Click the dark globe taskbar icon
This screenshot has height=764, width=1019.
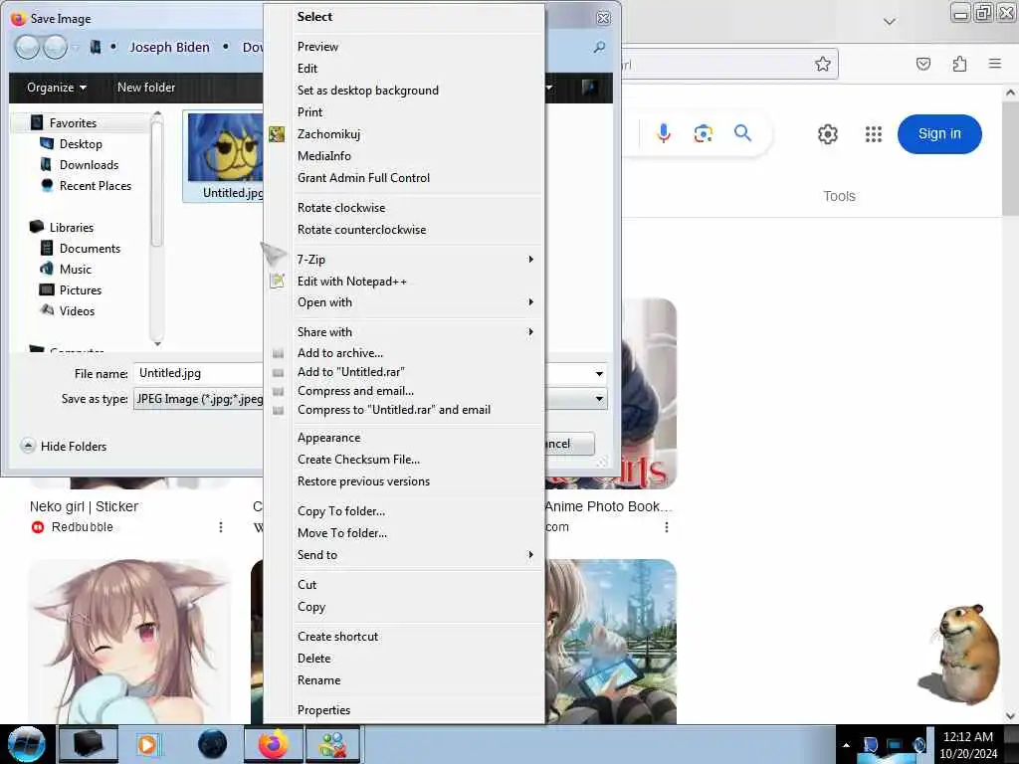pyautogui.click(x=212, y=744)
